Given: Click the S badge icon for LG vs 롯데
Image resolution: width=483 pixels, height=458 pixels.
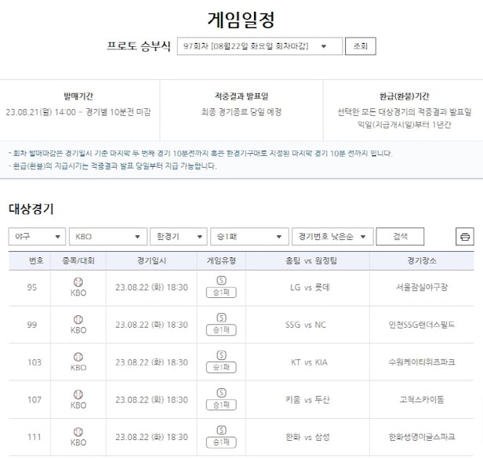Looking at the screenshot, I should tap(221, 280).
